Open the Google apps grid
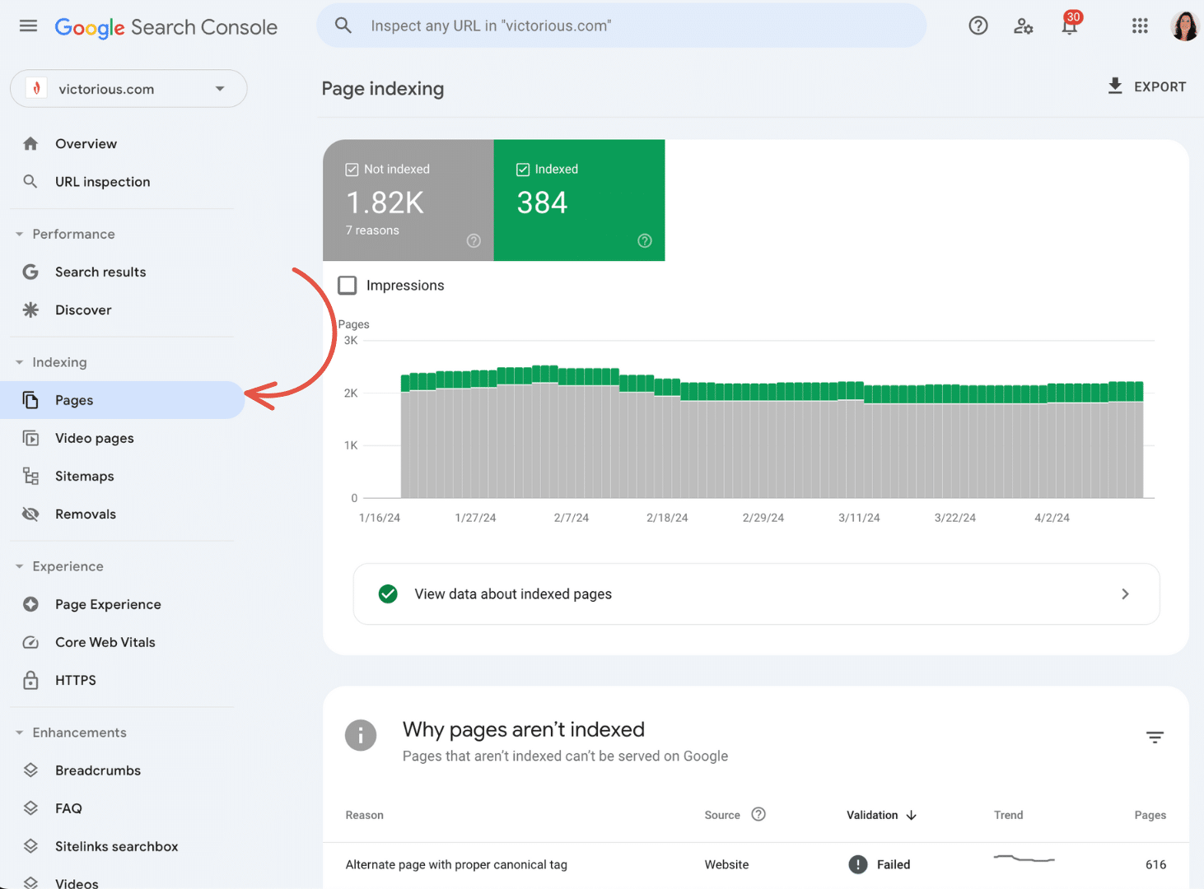Screen dimensions: 1204x889 click(x=1140, y=26)
